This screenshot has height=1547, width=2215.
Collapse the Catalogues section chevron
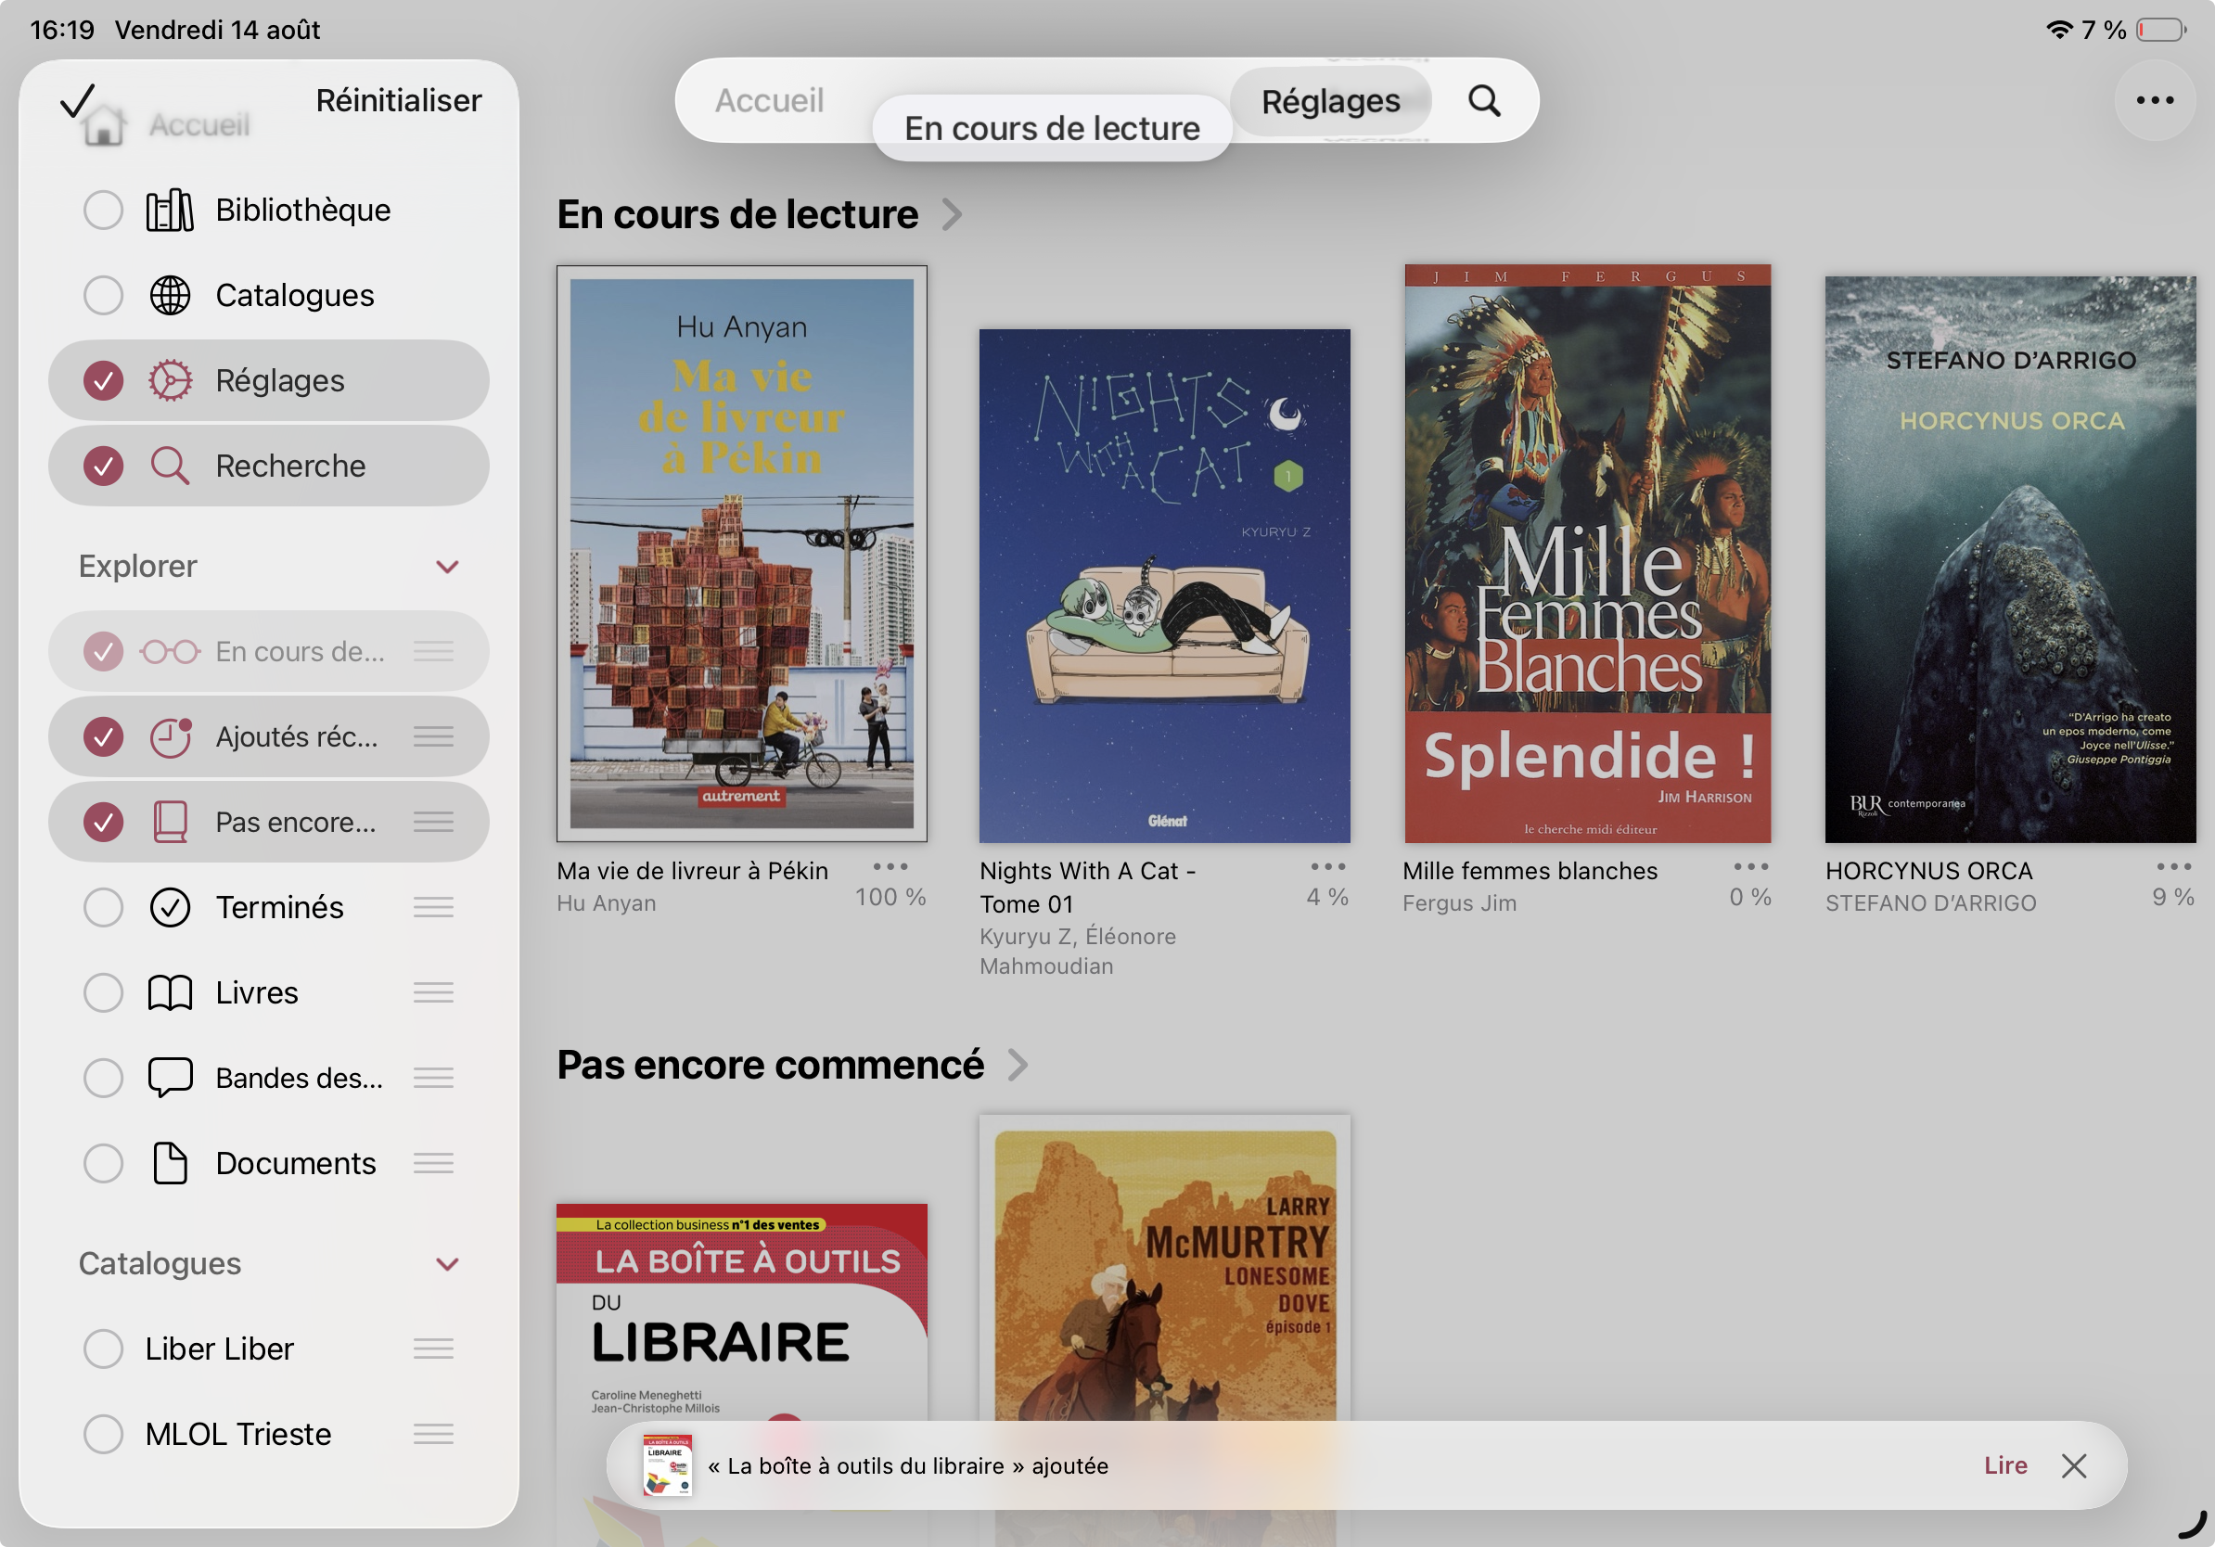pos(447,1263)
